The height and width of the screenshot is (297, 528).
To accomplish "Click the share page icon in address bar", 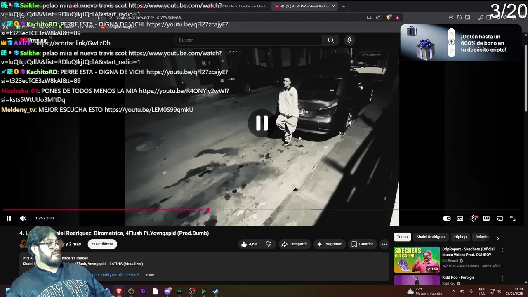I will [x=378, y=17].
